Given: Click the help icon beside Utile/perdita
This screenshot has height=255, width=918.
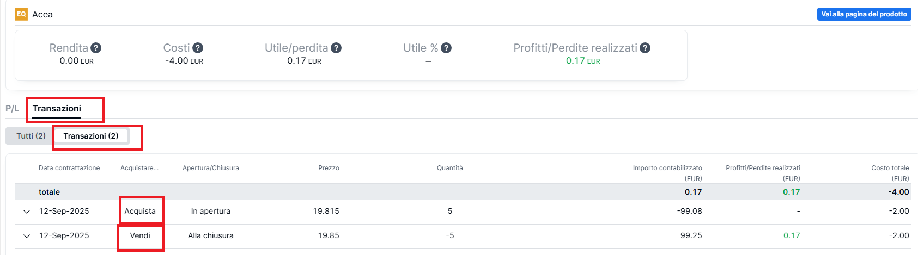Looking at the screenshot, I should 336,48.
